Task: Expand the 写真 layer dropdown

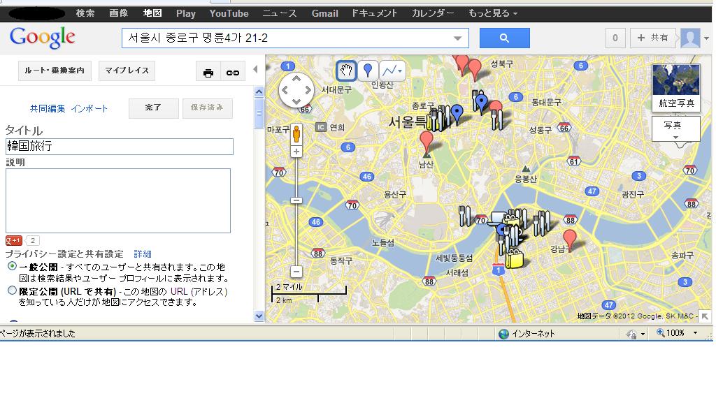Action: [675, 138]
